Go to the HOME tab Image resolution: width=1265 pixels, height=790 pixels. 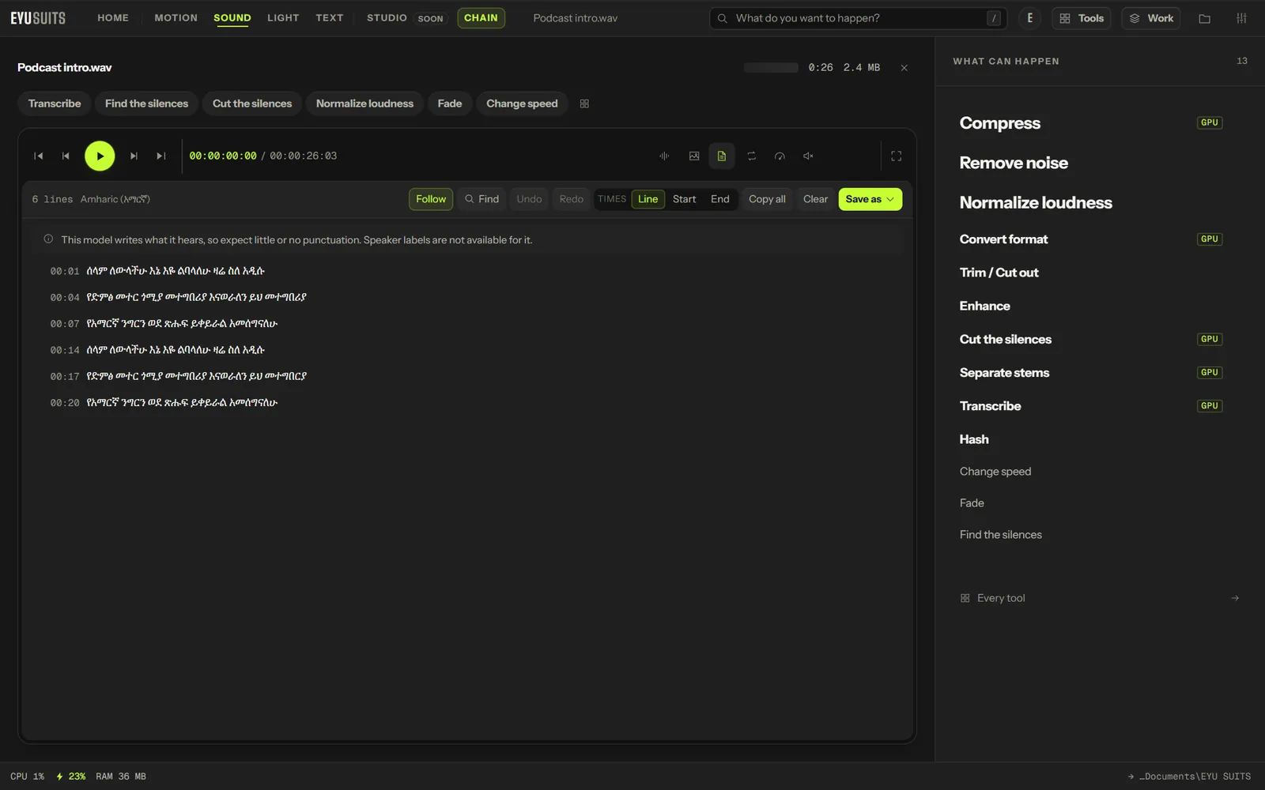(113, 18)
